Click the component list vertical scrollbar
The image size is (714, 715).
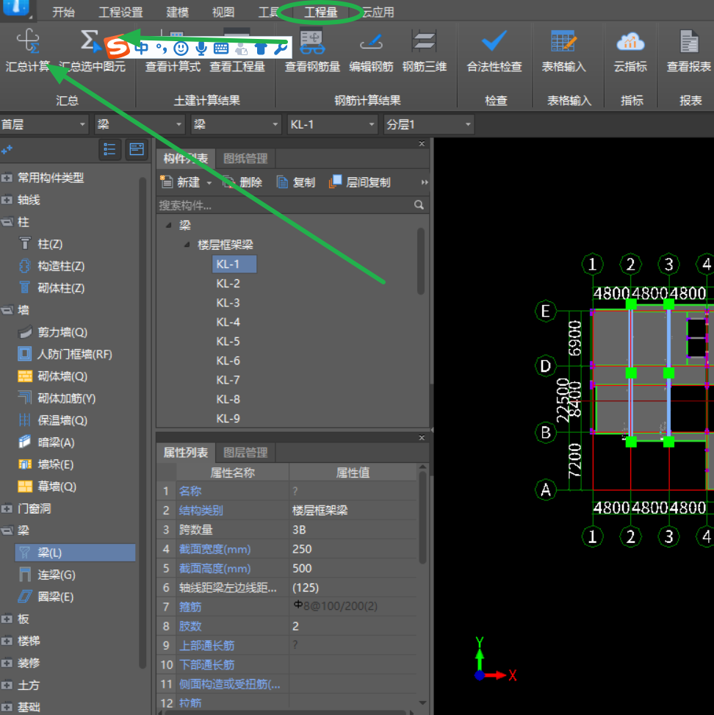coord(420,262)
